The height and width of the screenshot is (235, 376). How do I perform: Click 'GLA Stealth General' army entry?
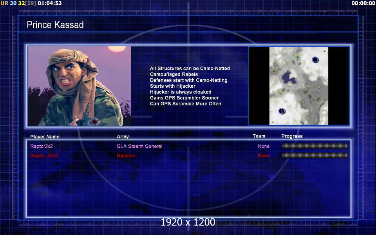click(x=139, y=146)
